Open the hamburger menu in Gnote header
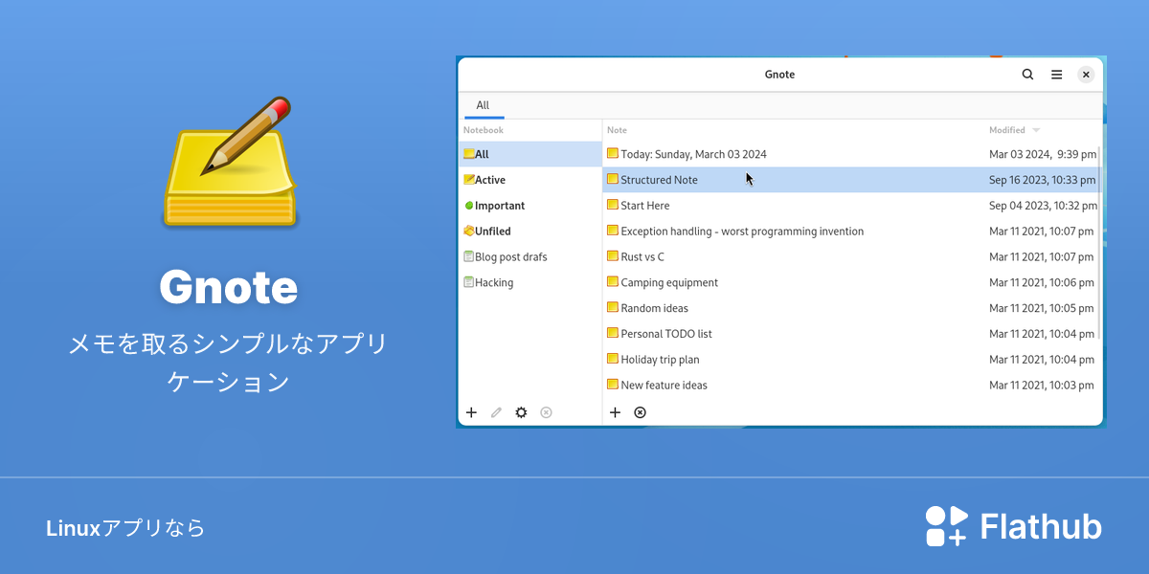This screenshot has height=574, width=1149. 1056,75
